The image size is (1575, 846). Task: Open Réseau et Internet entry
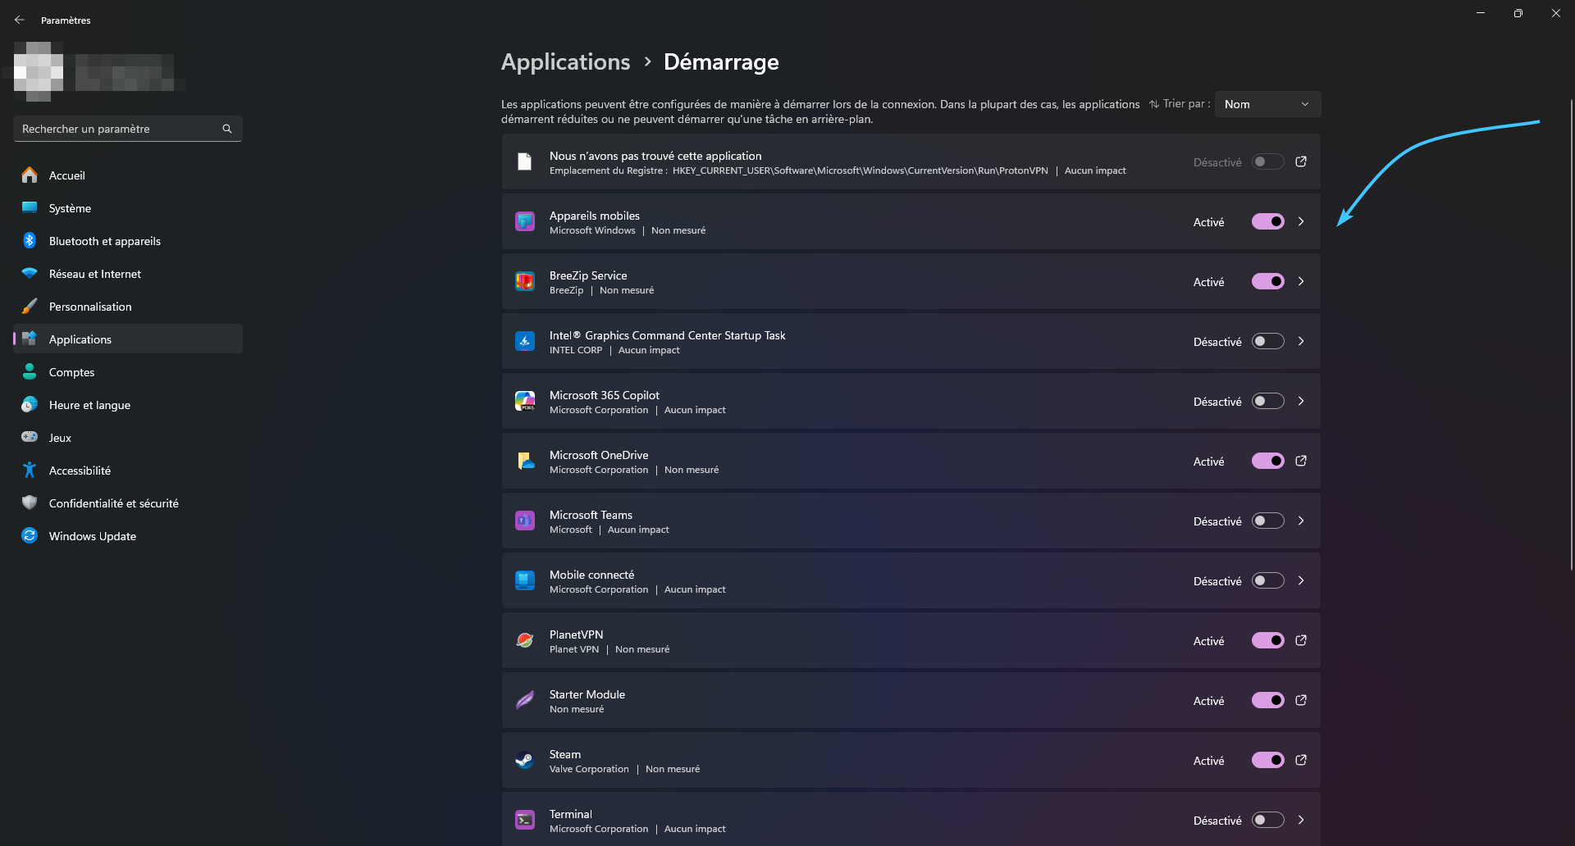(x=128, y=273)
